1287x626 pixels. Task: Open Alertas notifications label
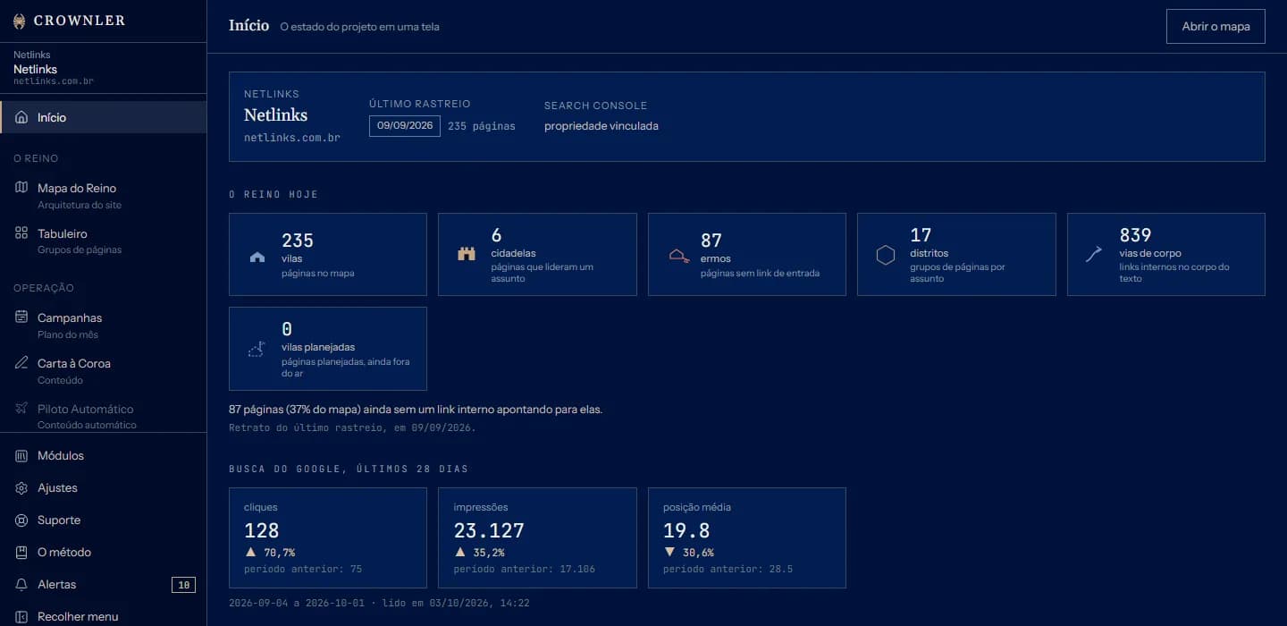coord(56,584)
